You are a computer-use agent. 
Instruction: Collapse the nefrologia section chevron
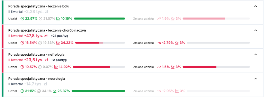tap(255, 54)
